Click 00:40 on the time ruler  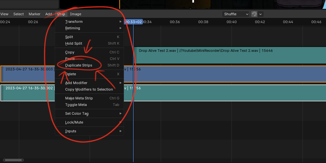coord(231,22)
